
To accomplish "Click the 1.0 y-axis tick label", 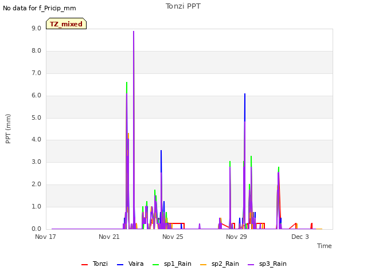I will pos(36,206).
